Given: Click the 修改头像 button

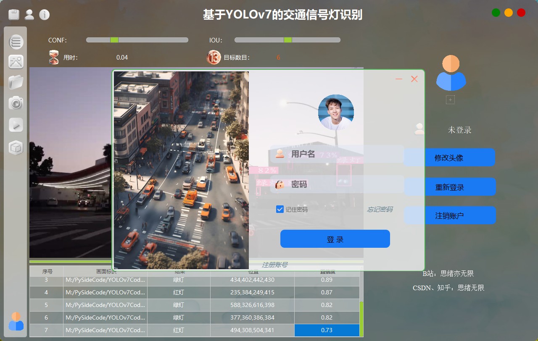Looking at the screenshot, I should pos(449,157).
